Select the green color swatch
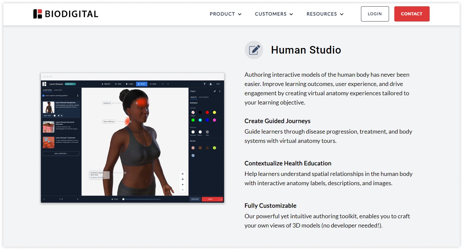 click(x=193, y=120)
